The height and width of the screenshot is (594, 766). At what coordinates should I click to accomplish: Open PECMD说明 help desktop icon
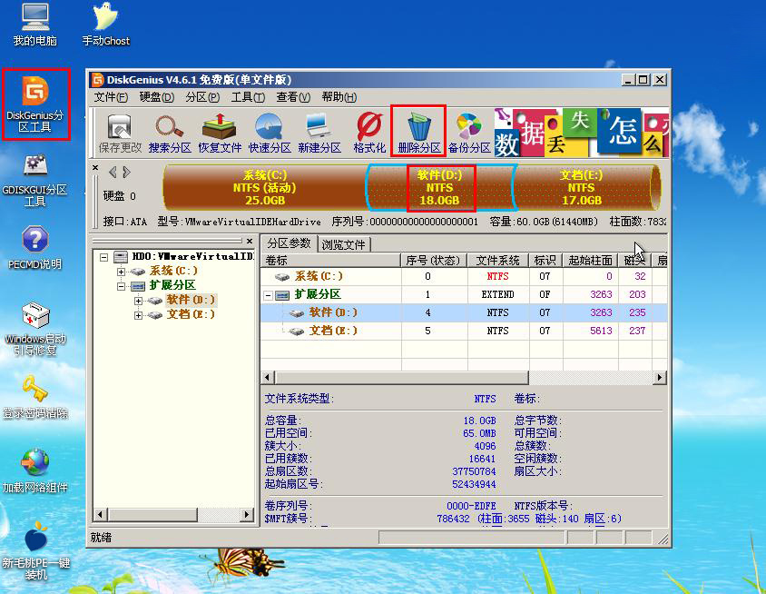34,248
